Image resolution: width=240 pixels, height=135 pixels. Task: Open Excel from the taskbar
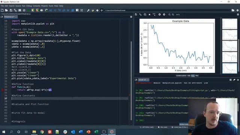coord(96,132)
